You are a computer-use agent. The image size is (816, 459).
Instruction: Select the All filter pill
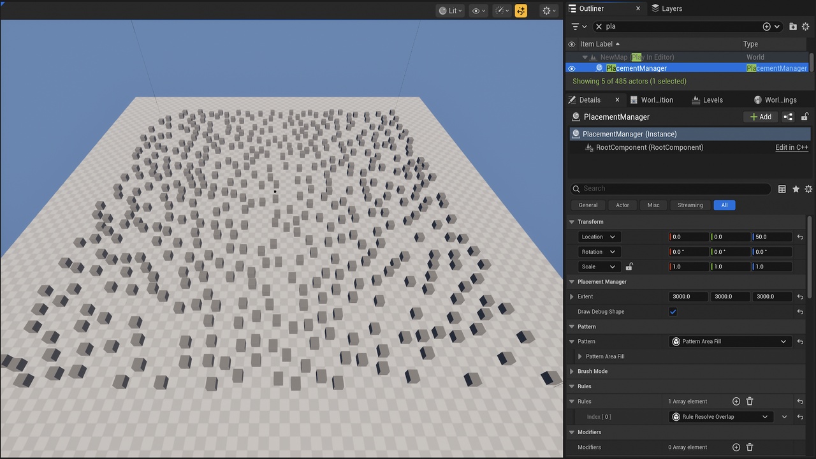point(724,205)
